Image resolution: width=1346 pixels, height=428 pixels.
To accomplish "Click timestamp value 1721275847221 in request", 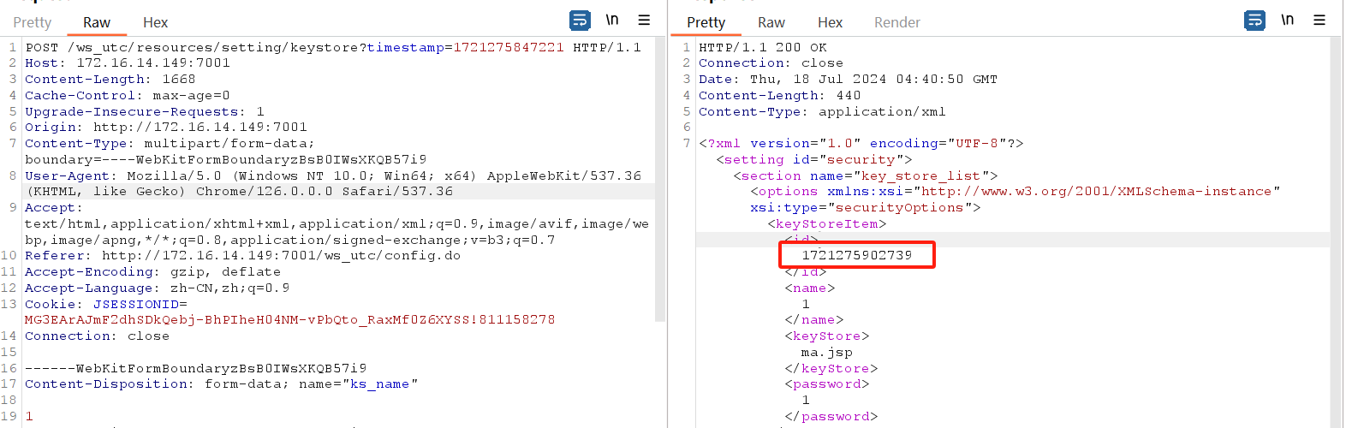I will [509, 47].
